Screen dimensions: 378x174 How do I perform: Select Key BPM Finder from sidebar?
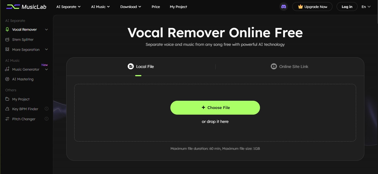pyautogui.click(x=25, y=109)
